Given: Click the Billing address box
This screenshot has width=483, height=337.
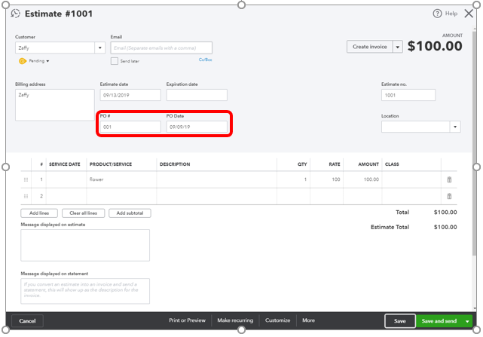Looking at the screenshot, I should tap(55, 105).
